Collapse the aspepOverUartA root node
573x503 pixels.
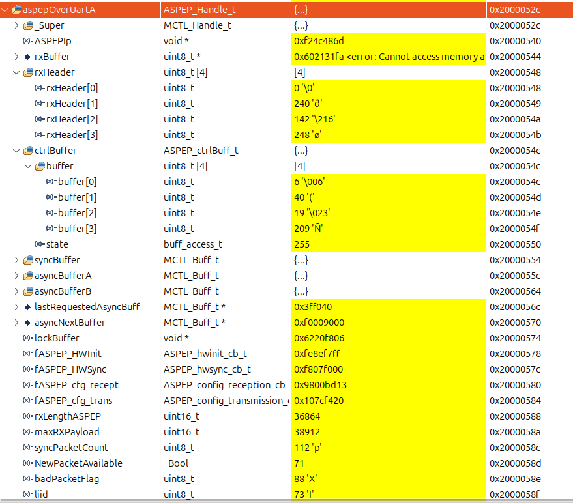[5, 10]
